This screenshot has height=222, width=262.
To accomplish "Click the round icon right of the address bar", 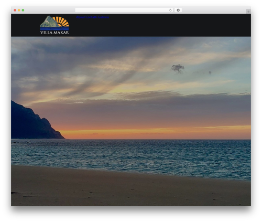I will 178,10.
